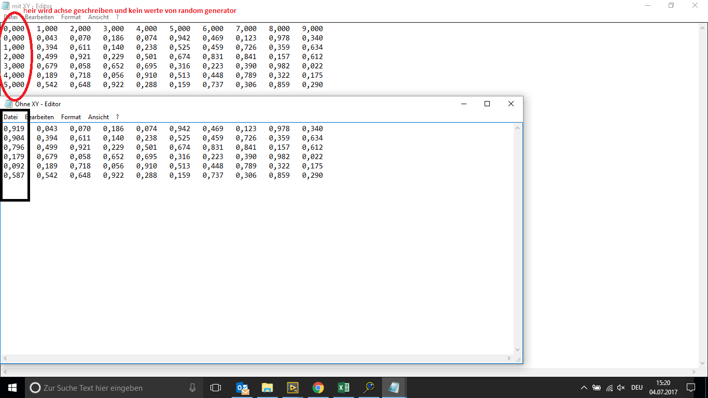Click the down arrow of Ohne XY vertical scrollbar
The height and width of the screenshot is (398, 708).
point(517,350)
